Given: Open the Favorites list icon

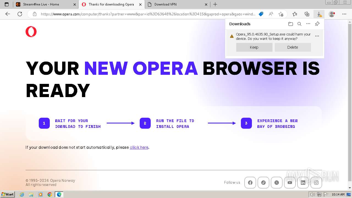Looking at the screenshot, I should [295, 14].
